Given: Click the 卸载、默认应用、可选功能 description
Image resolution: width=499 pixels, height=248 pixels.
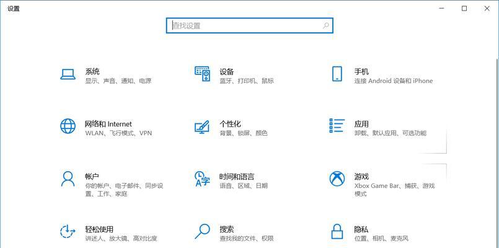Looking at the screenshot, I should click(x=390, y=133).
